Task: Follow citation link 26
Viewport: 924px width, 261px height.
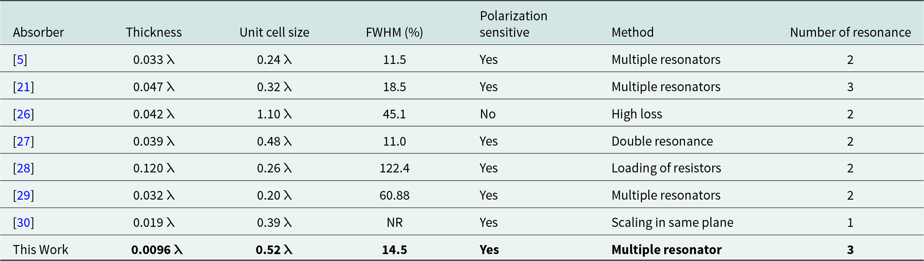Action: pyautogui.click(x=23, y=114)
